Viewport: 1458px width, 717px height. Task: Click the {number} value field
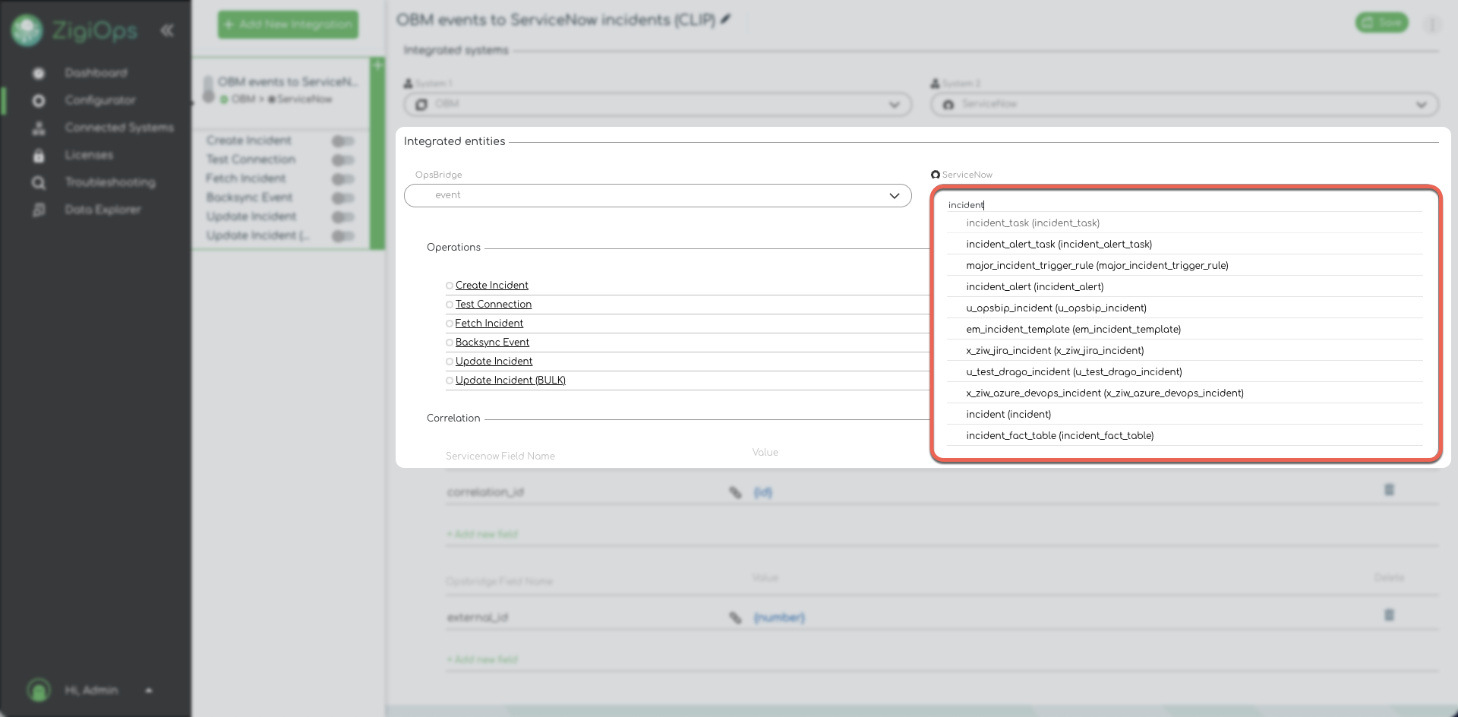pos(779,618)
